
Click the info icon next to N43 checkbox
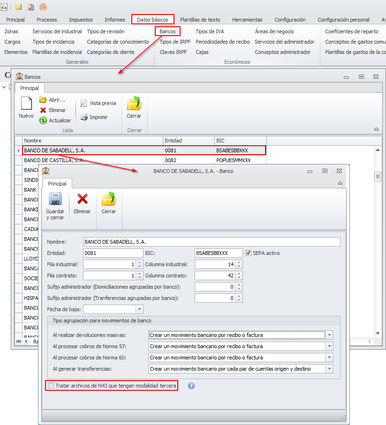[x=191, y=386]
